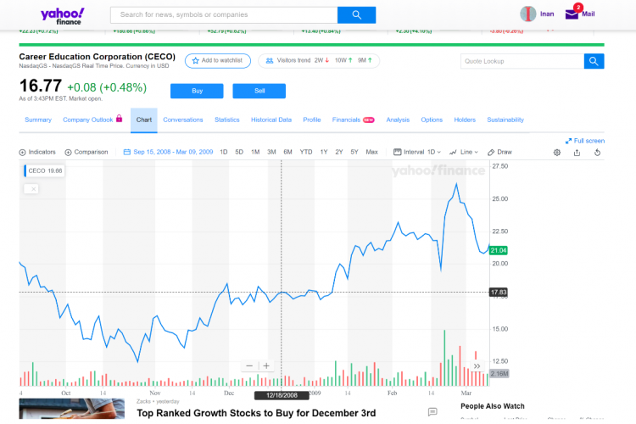Reset the chart with the refresh icon
The image size is (636, 424).
[598, 153]
